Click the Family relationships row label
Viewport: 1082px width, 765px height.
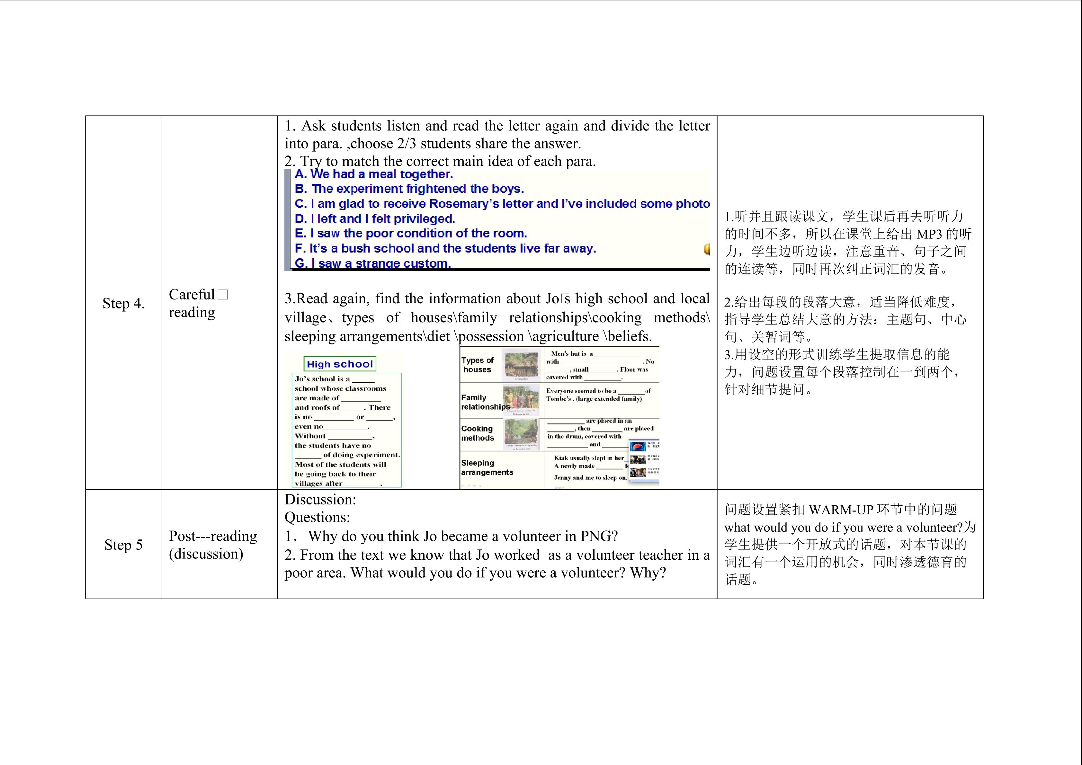pos(485,402)
